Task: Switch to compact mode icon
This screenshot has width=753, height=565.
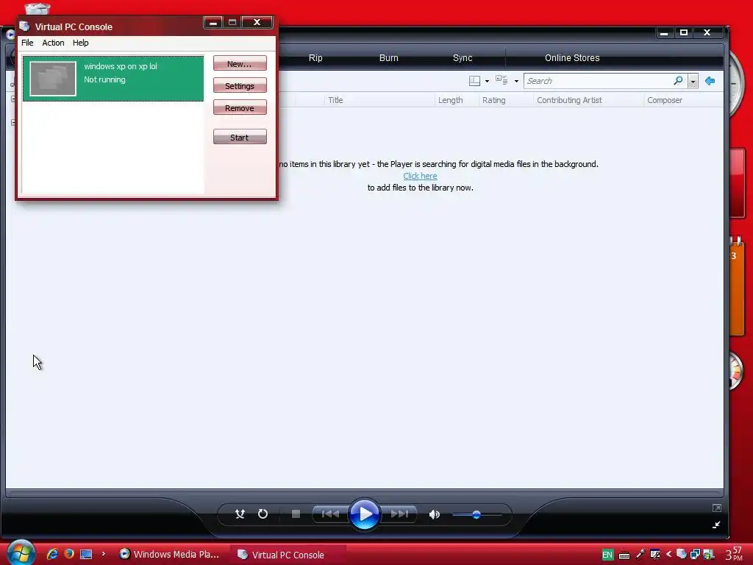Action: click(x=716, y=525)
